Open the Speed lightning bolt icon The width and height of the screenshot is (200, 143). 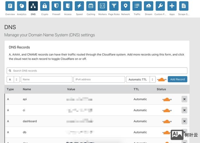[x=79, y=6]
